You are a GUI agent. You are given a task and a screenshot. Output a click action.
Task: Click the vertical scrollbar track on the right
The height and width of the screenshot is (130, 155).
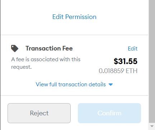point(152,61)
